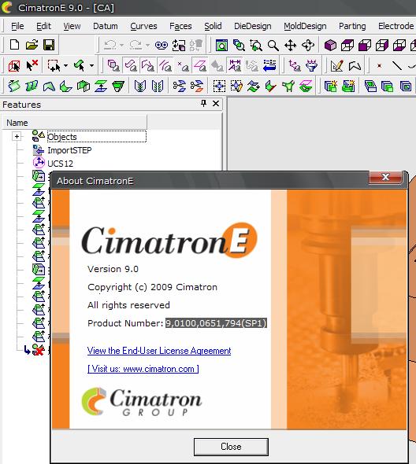Expand the Objects tree node

17,136
